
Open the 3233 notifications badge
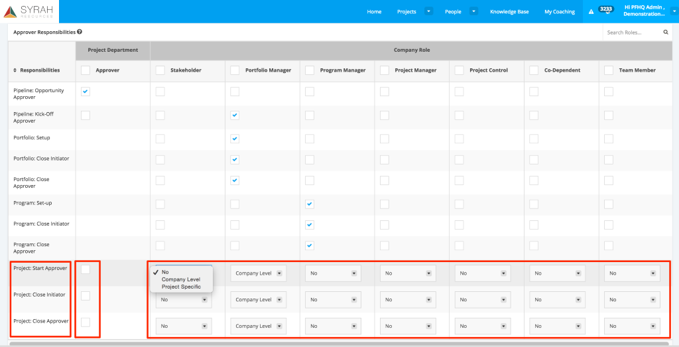pos(606,9)
